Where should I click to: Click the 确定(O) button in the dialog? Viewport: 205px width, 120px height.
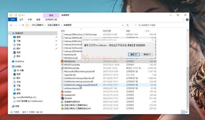point(134,54)
